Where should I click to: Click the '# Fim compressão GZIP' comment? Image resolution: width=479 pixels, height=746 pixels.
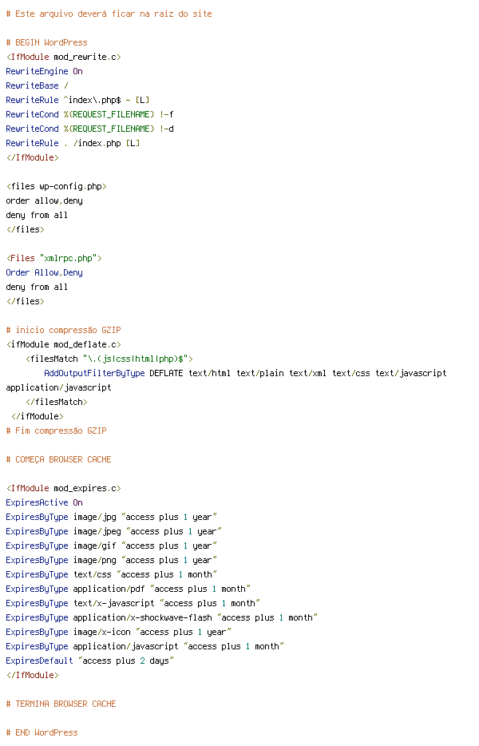[56, 431]
